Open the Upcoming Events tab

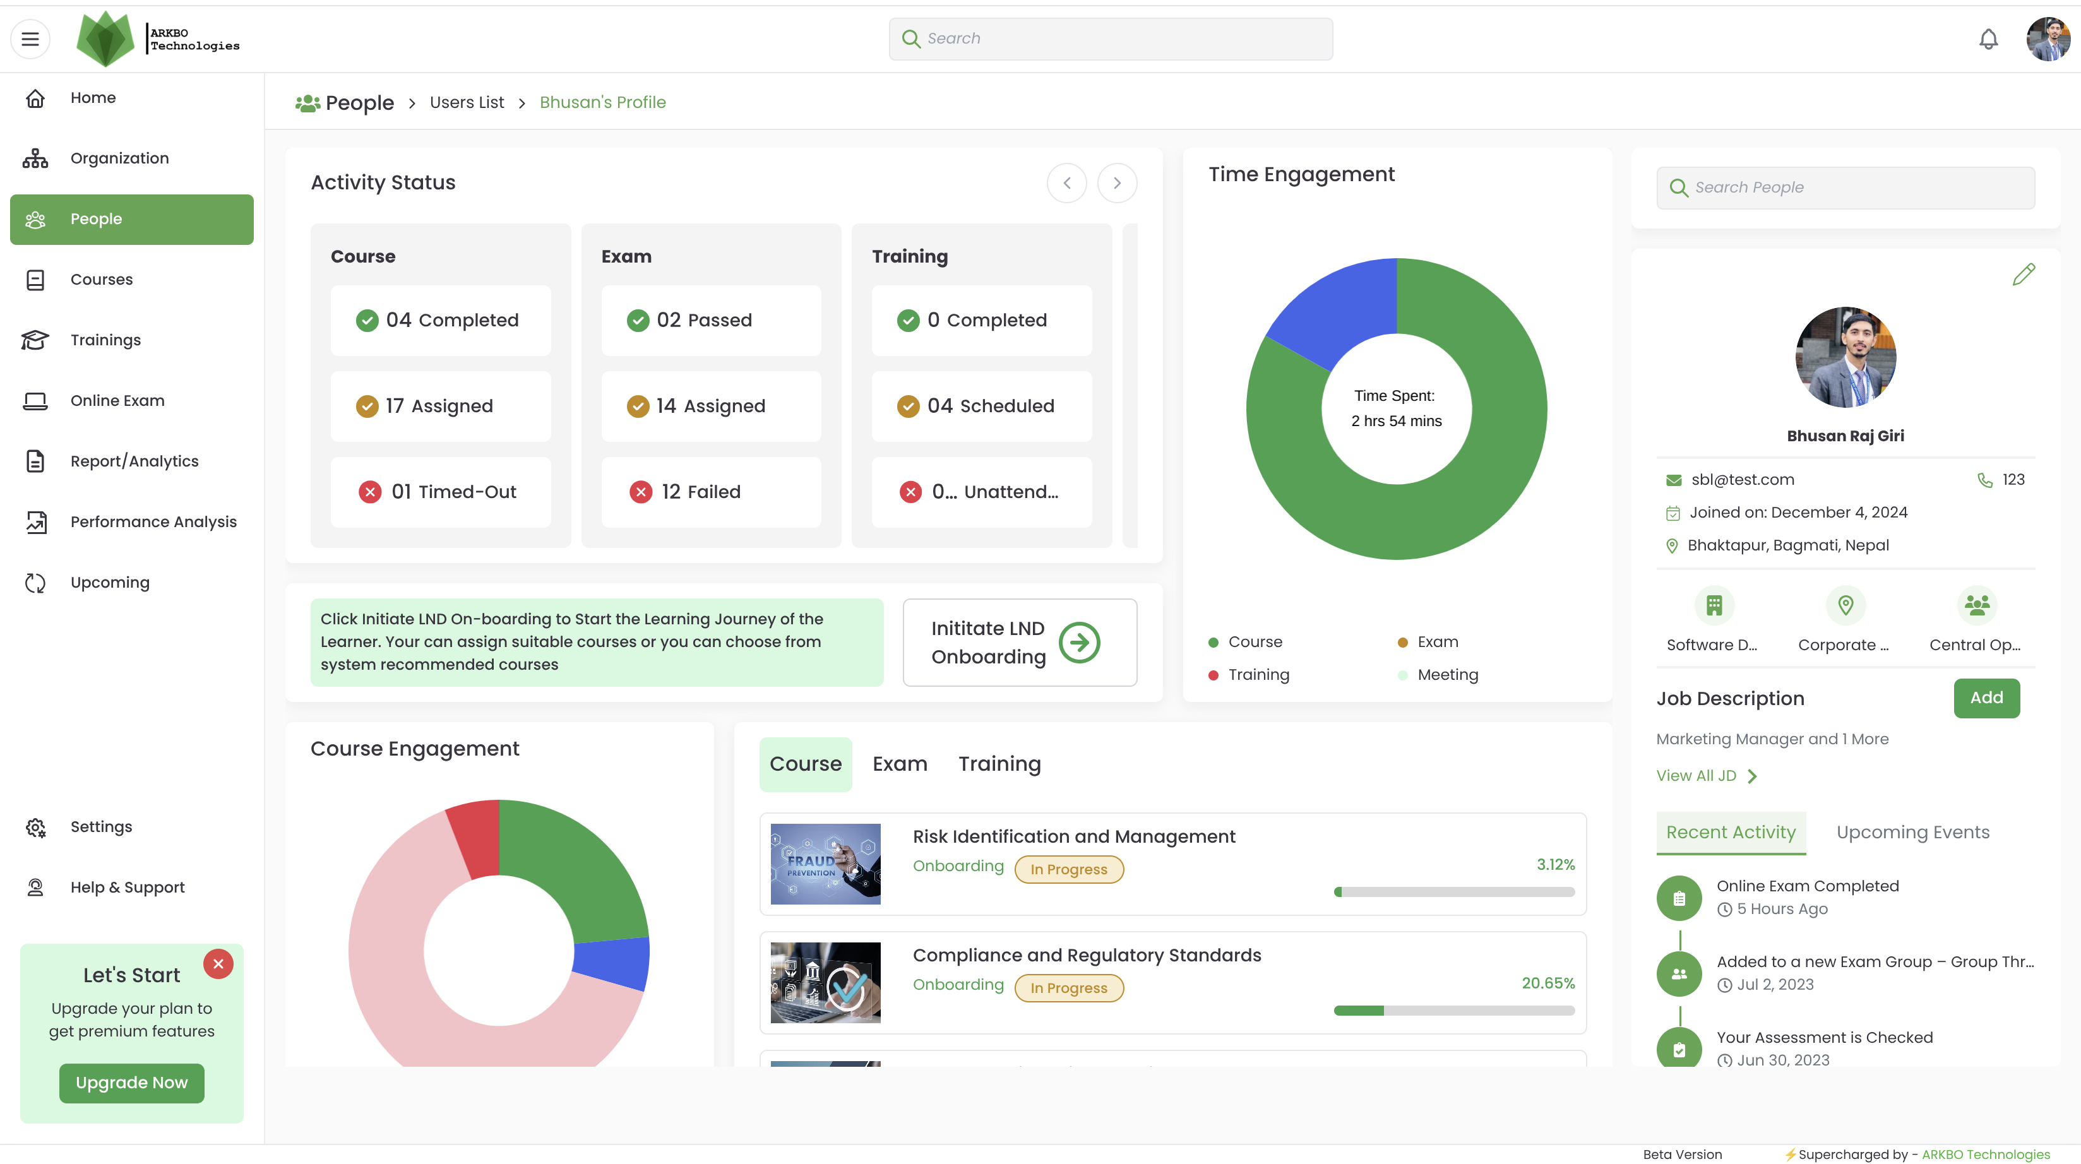[x=1912, y=833]
